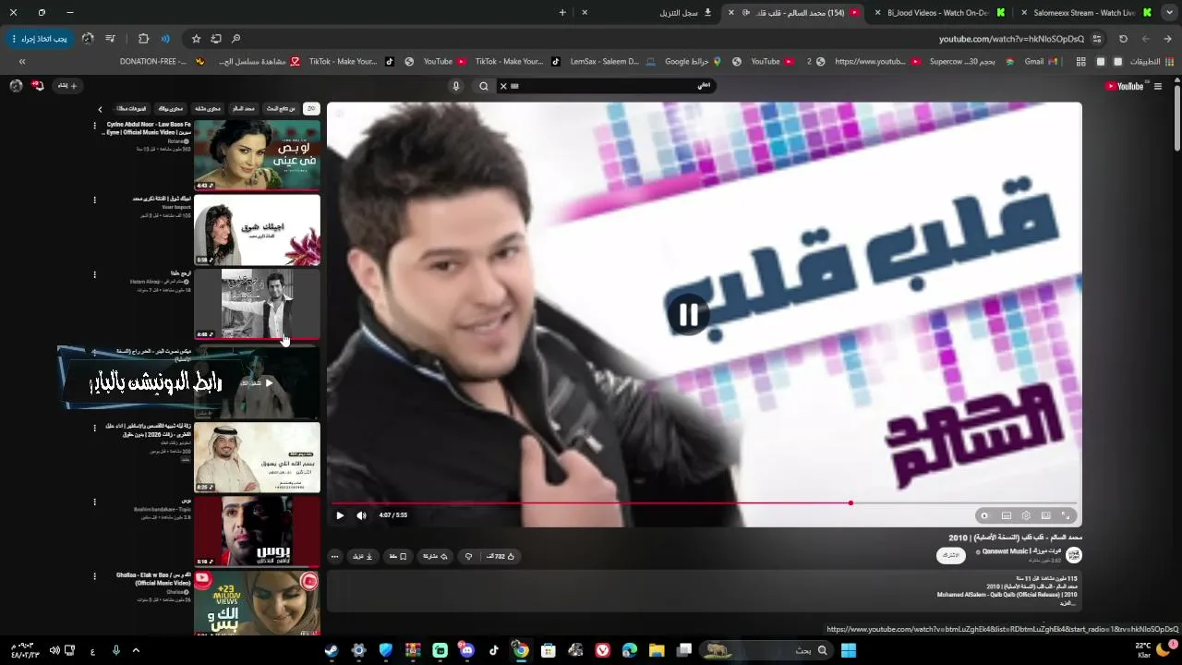Image resolution: width=1182 pixels, height=665 pixels.
Task: Click the Save bookmark button below the video
Action: coord(399,556)
